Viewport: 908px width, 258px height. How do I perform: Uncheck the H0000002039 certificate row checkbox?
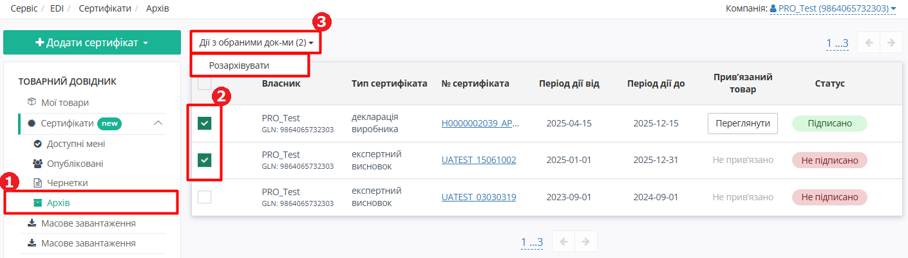204,123
